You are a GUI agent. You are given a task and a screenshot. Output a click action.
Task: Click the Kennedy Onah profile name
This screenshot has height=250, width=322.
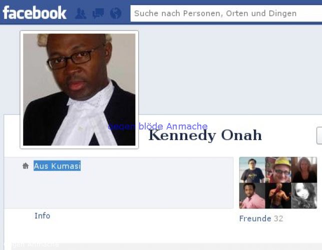click(x=205, y=135)
